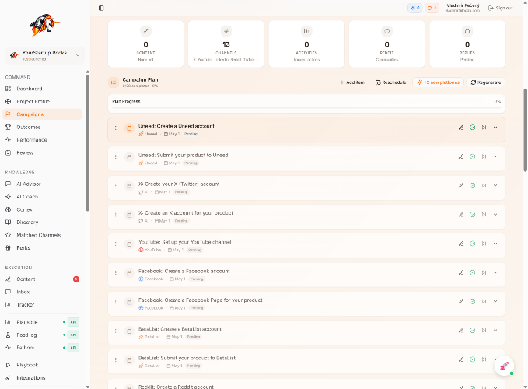Click the Replies stat card icon

point(467,31)
